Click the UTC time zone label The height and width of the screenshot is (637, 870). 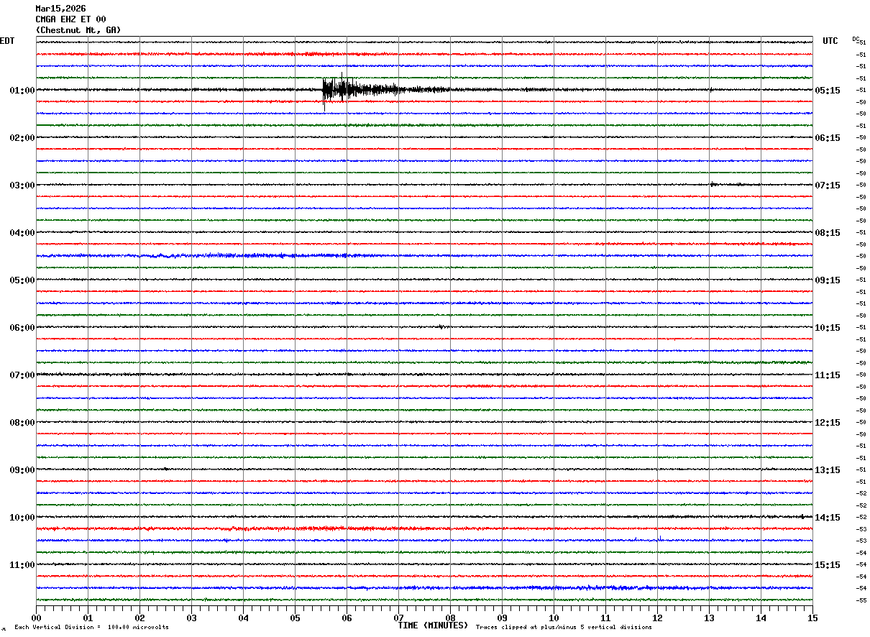(x=830, y=41)
